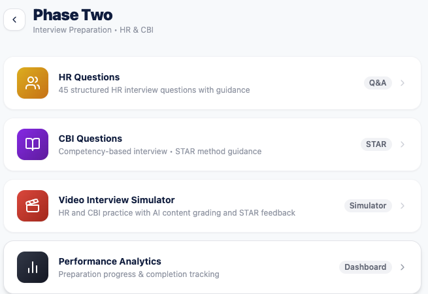Open the HR Questions title
428x294 pixels.
(89, 77)
